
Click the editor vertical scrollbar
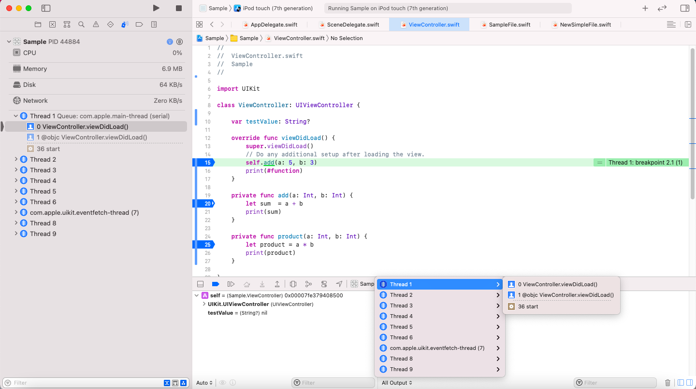click(x=693, y=124)
